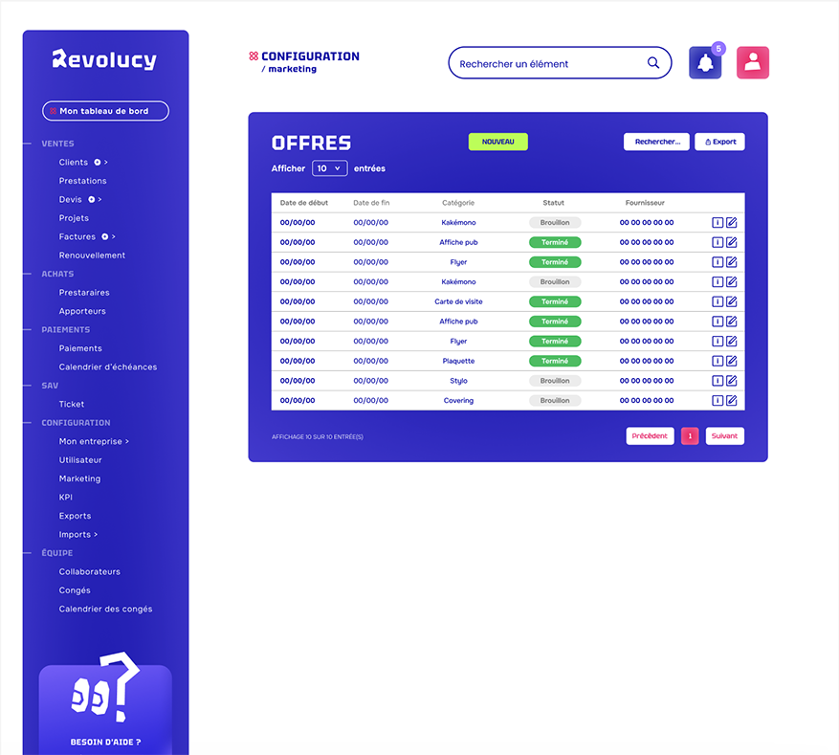Click the Rechercher un élément search field
Screen dimensions: 839x755
[x=545, y=64]
